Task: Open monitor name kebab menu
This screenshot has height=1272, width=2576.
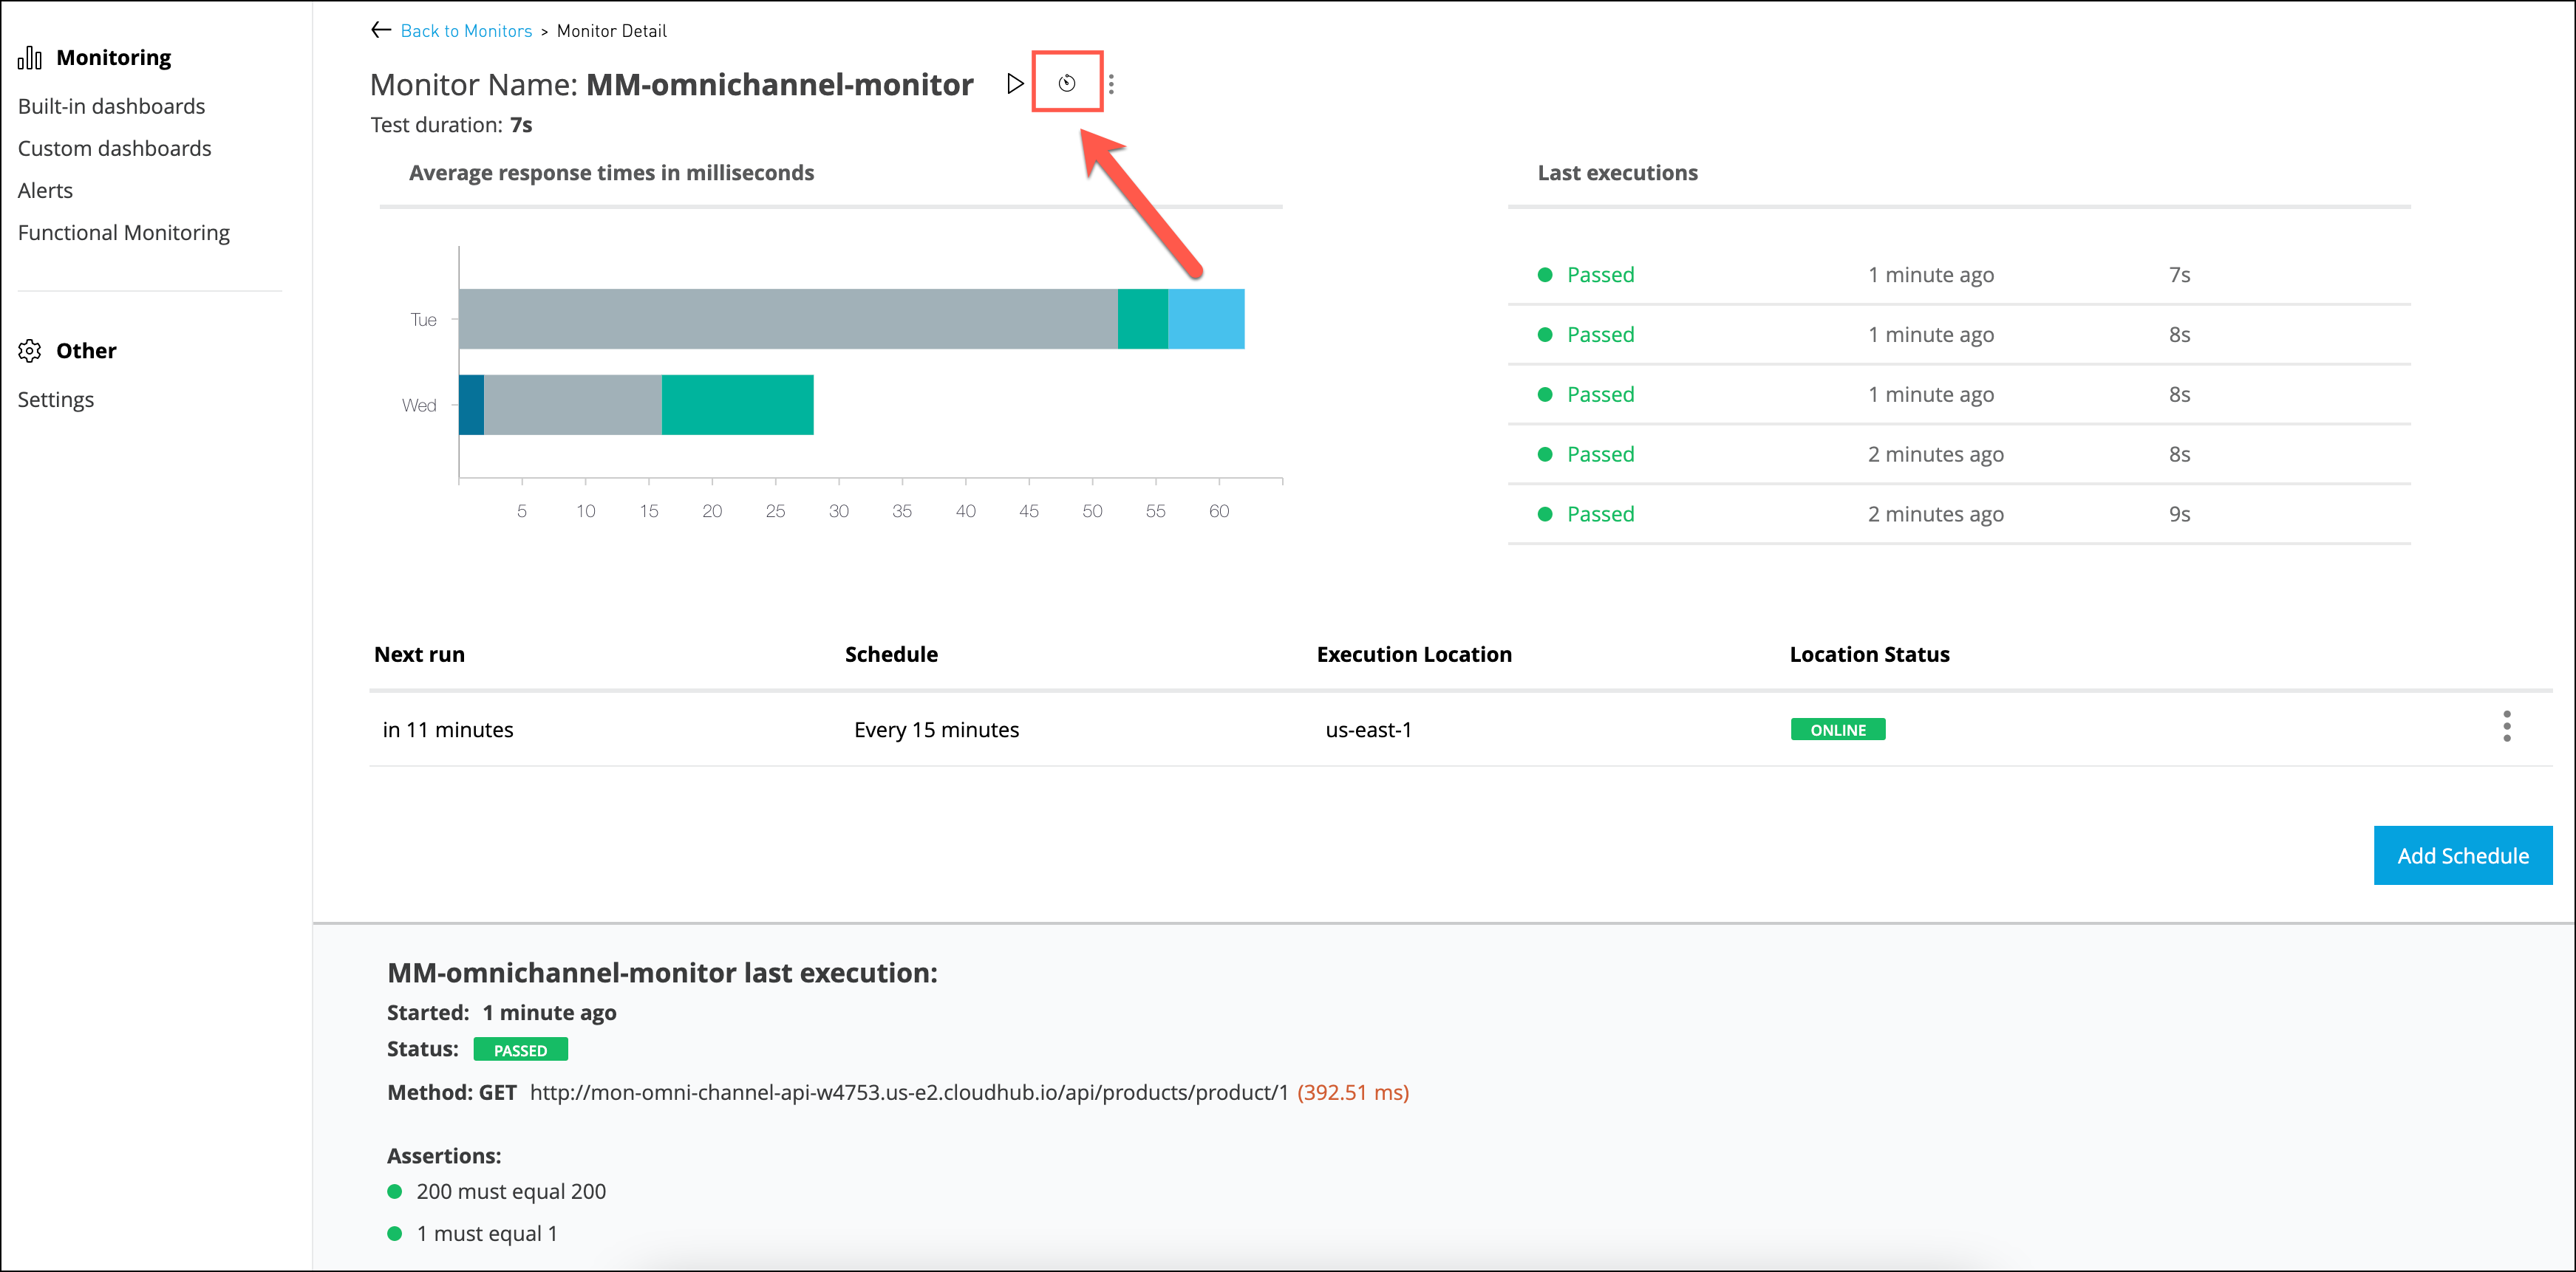Action: (1111, 84)
